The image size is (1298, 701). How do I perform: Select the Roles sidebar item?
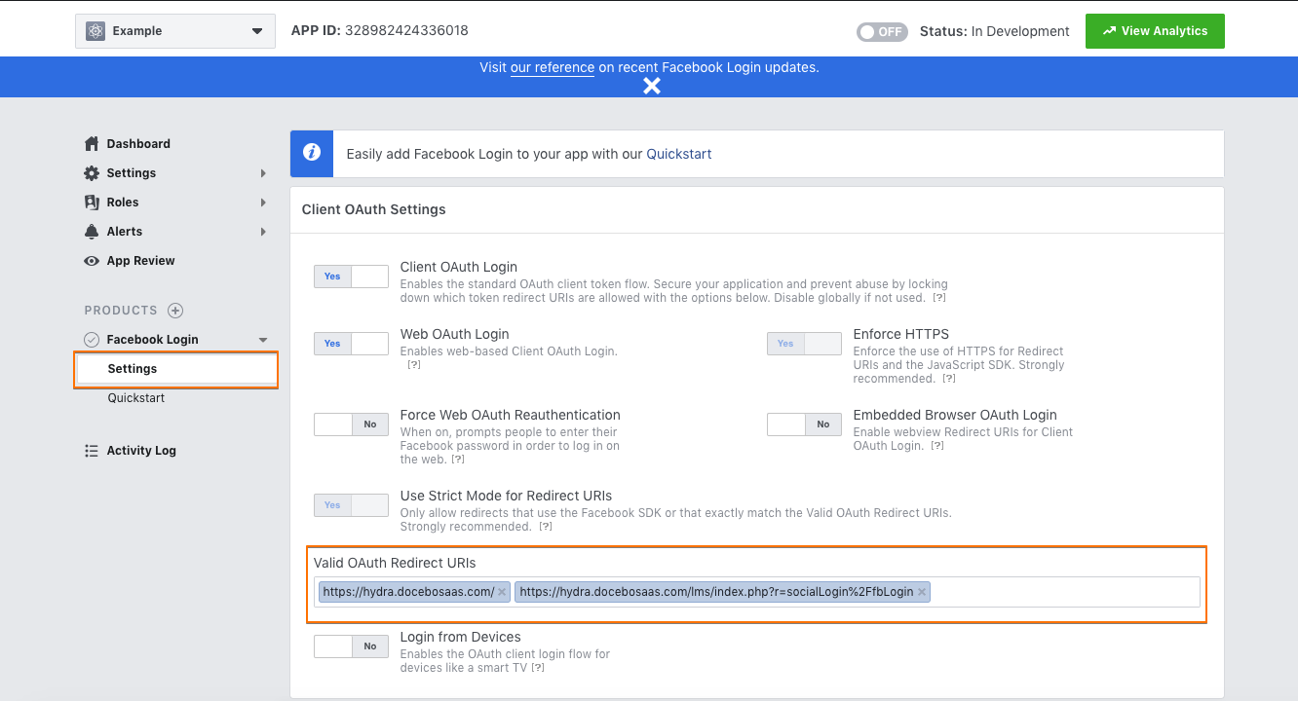tap(123, 202)
